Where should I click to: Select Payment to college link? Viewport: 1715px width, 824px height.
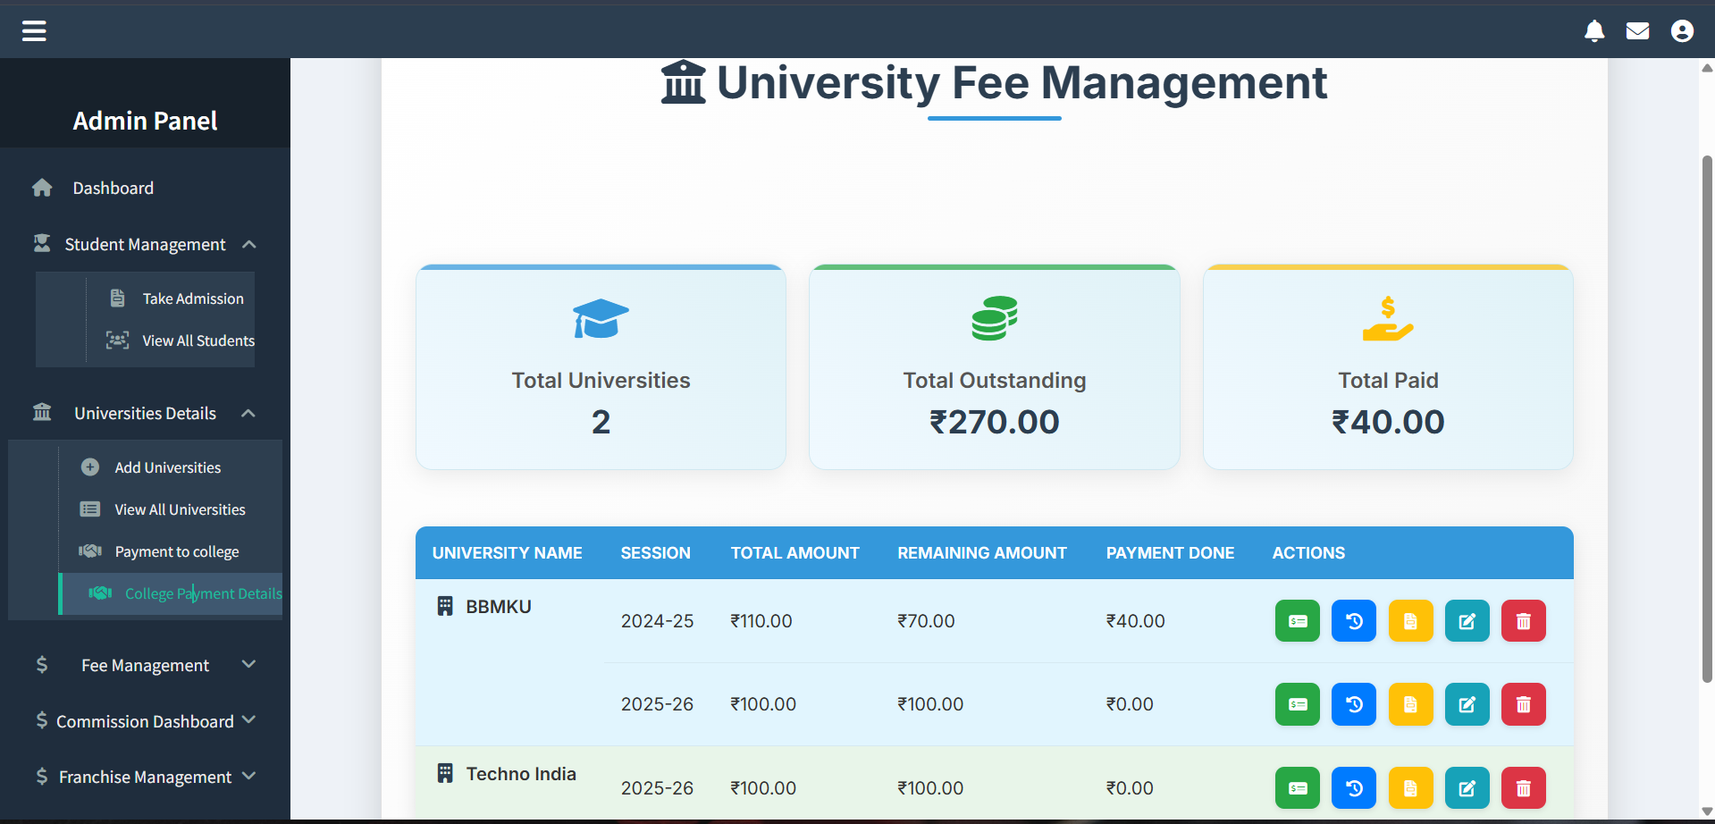click(x=176, y=551)
